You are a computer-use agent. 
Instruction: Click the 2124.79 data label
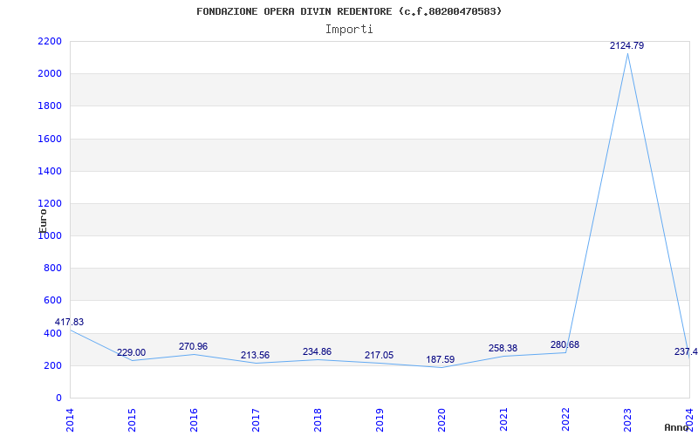point(626,45)
